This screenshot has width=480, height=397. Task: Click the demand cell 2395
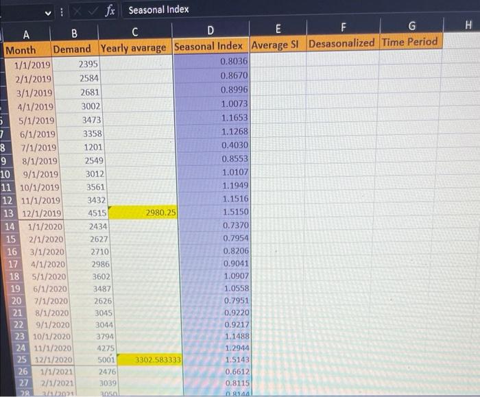coord(76,64)
